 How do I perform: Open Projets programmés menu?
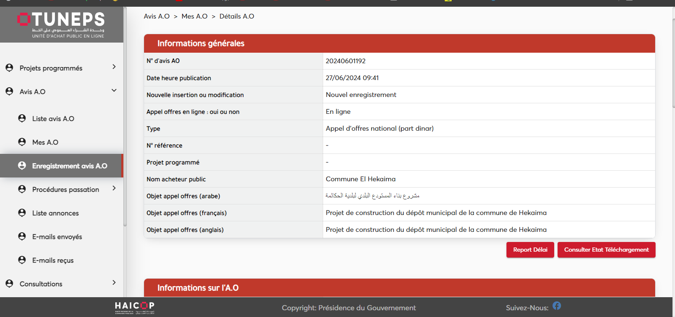click(x=51, y=68)
